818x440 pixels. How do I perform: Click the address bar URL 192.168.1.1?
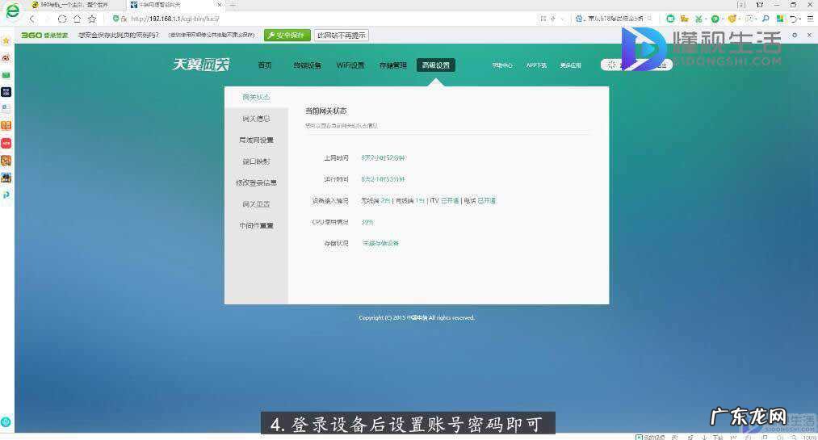pos(174,19)
